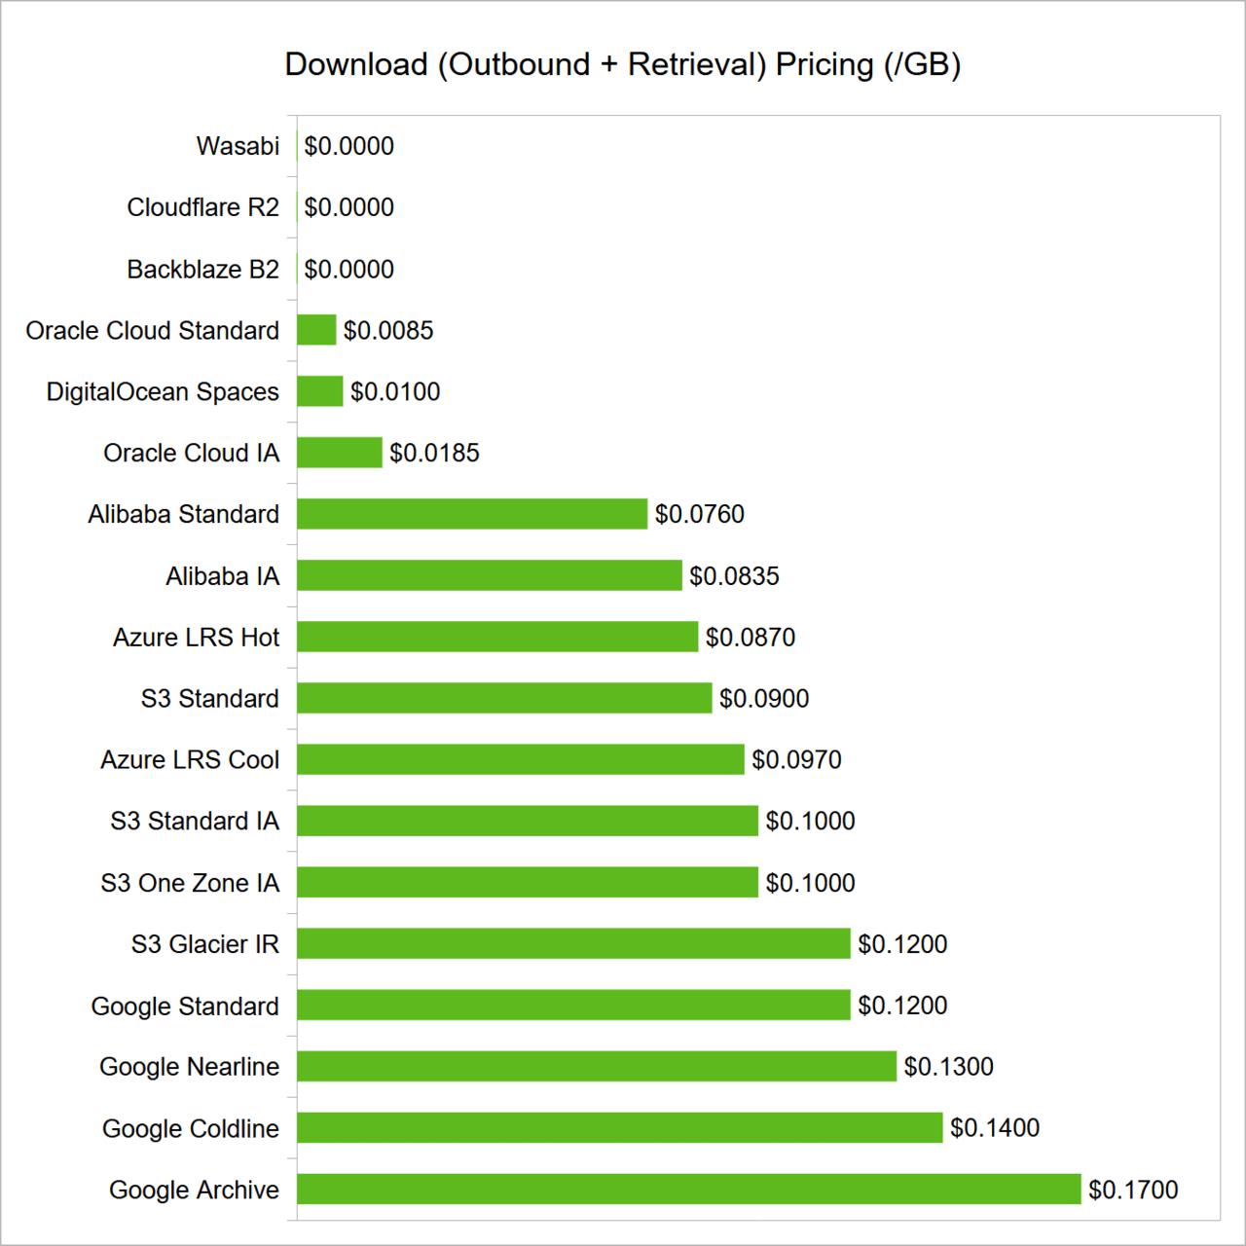This screenshot has height=1246, width=1246.
Task: Click the DigitalOcean Spaces green bar
Action: [320, 391]
